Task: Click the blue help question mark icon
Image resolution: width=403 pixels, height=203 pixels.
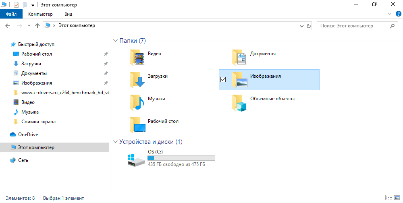Action: [x=398, y=14]
